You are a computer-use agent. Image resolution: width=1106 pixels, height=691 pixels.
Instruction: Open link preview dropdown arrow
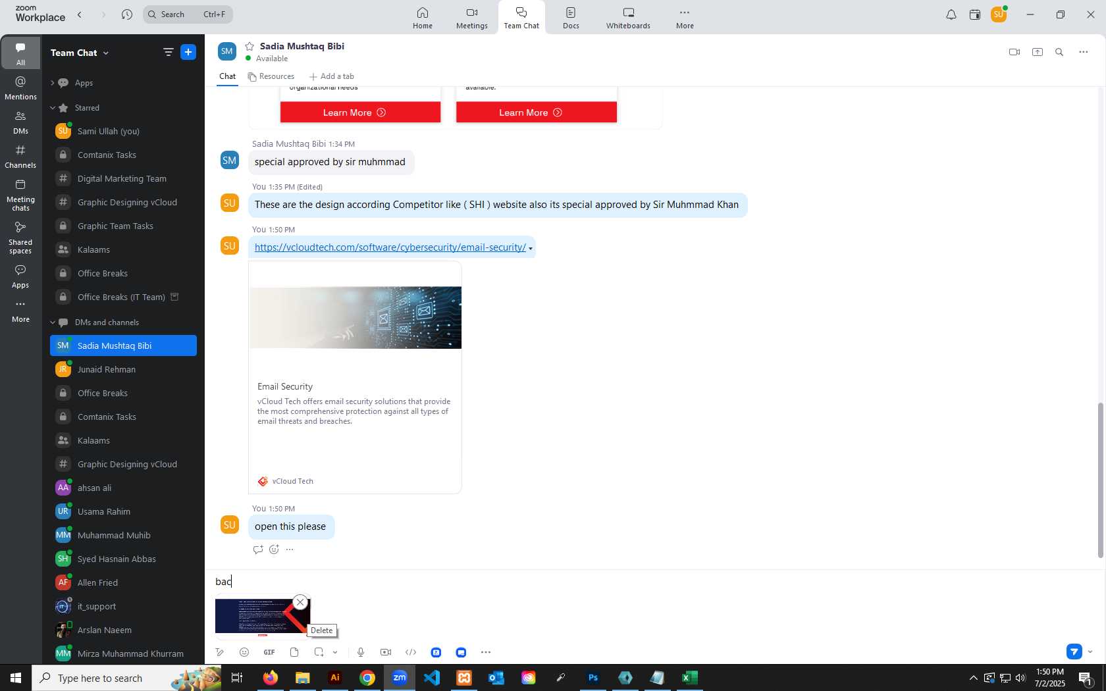(531, 249)
